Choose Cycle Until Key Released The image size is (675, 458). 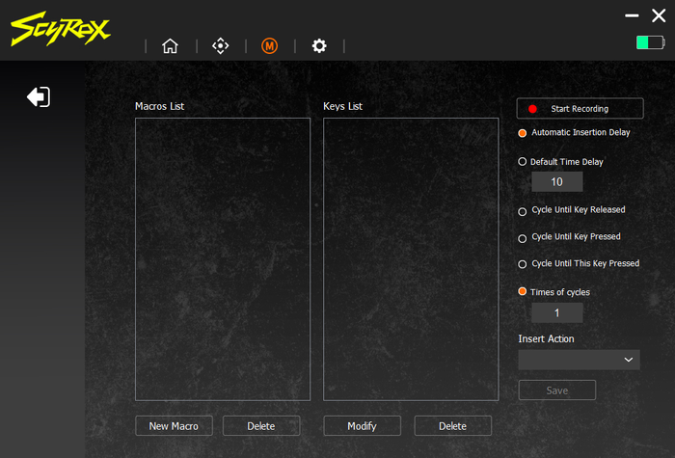(x=523, y=212)
